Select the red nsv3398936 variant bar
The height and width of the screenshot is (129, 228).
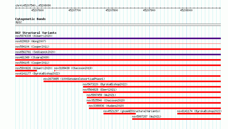(x=155, y=108)
